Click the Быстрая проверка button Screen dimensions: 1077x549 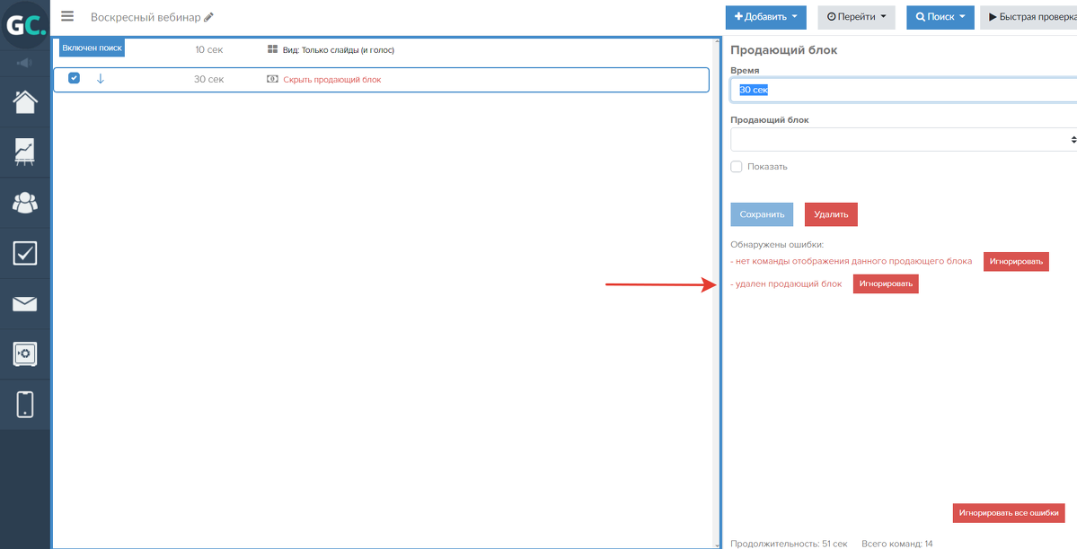1028,17
